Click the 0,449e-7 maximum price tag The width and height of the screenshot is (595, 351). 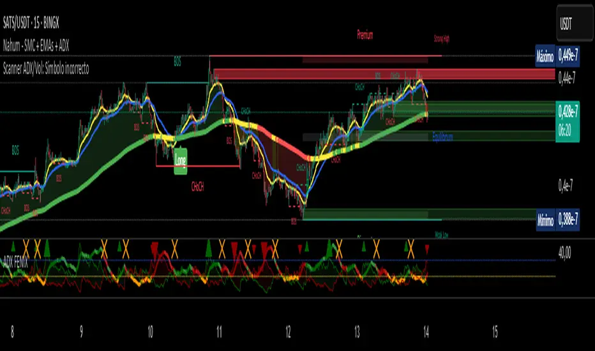(x=568, y=57)
